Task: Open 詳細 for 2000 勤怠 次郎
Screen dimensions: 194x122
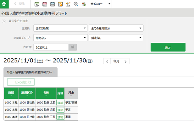Action: click(x=60, y=110)
